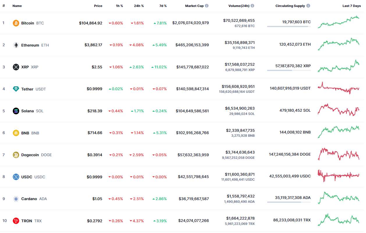Viewport: 366px width, 233px height.
Task: Open the USDC name link
Action: [x=33, y=177]
